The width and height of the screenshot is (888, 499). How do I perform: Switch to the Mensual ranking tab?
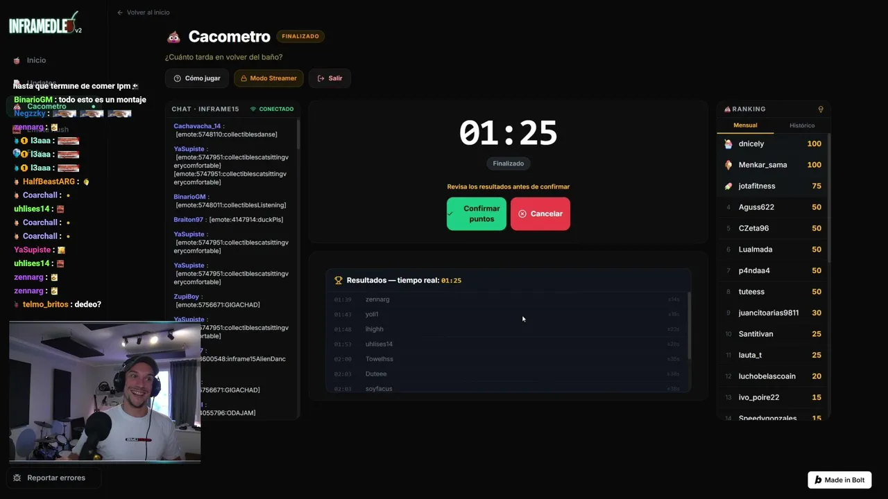pos(745,125)
